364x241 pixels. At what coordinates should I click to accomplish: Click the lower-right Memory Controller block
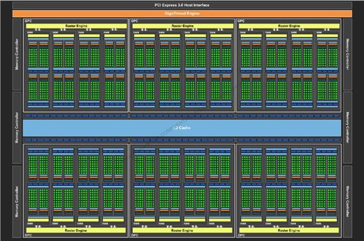(348, 202)
